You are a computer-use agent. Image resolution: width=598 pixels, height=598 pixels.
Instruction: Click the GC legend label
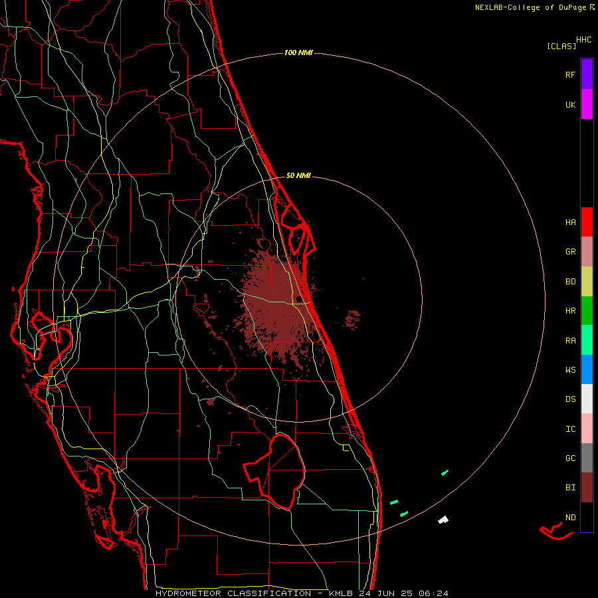click(570, 458)
